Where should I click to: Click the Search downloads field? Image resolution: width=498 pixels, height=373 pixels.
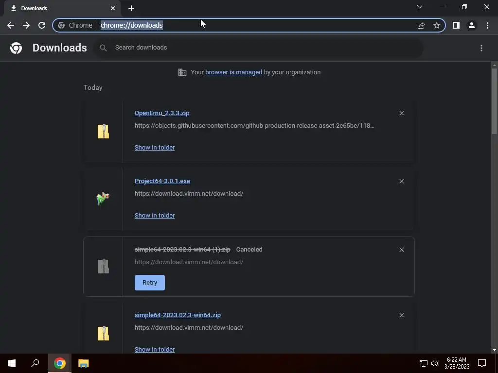(258, 48)
